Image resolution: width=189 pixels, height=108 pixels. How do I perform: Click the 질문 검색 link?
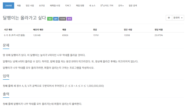[x=133, y=6]
